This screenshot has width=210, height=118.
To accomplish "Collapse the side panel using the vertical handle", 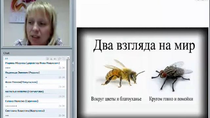I will pyautogui.click(x=73, y=67).
